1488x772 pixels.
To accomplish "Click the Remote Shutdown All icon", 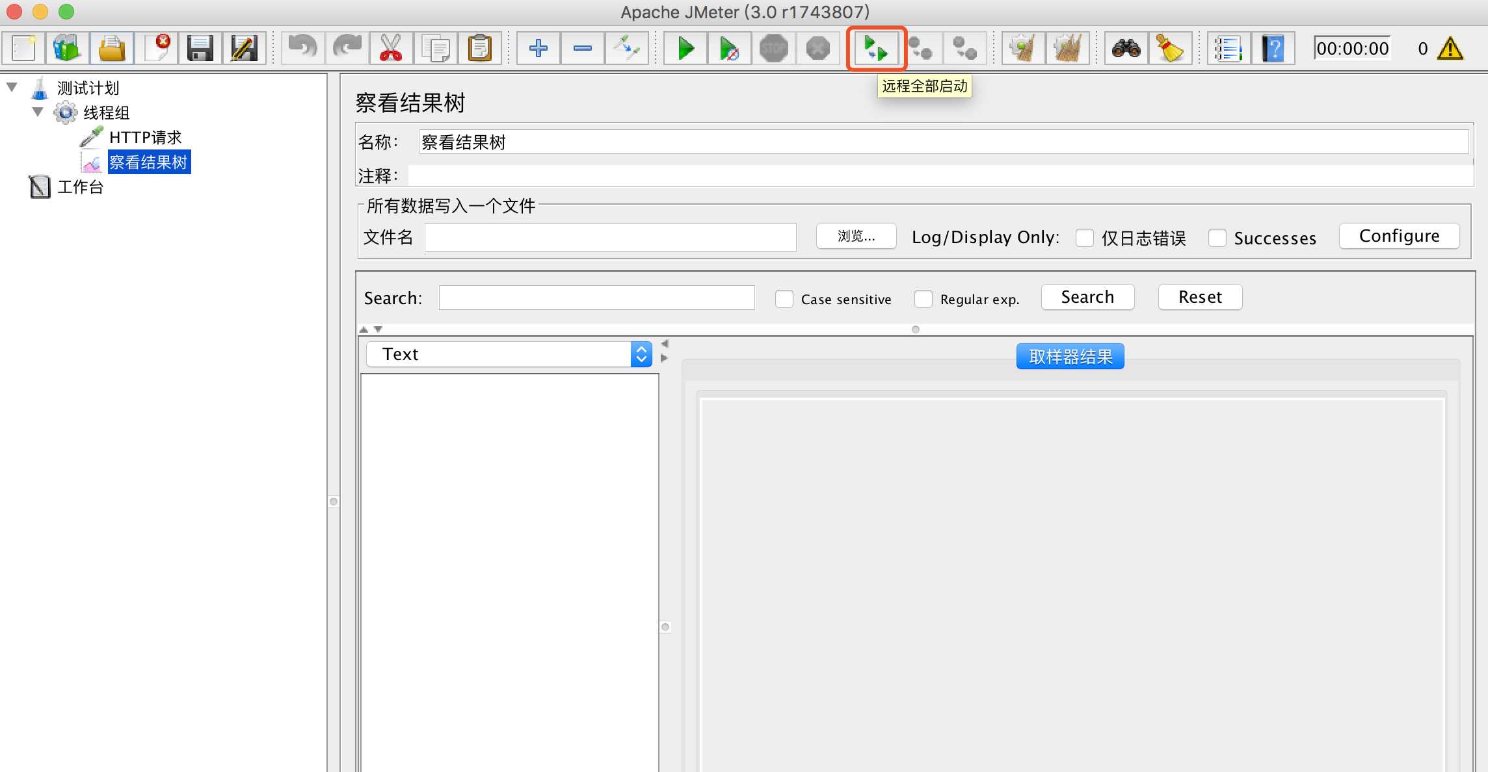I will coord(964,48).
